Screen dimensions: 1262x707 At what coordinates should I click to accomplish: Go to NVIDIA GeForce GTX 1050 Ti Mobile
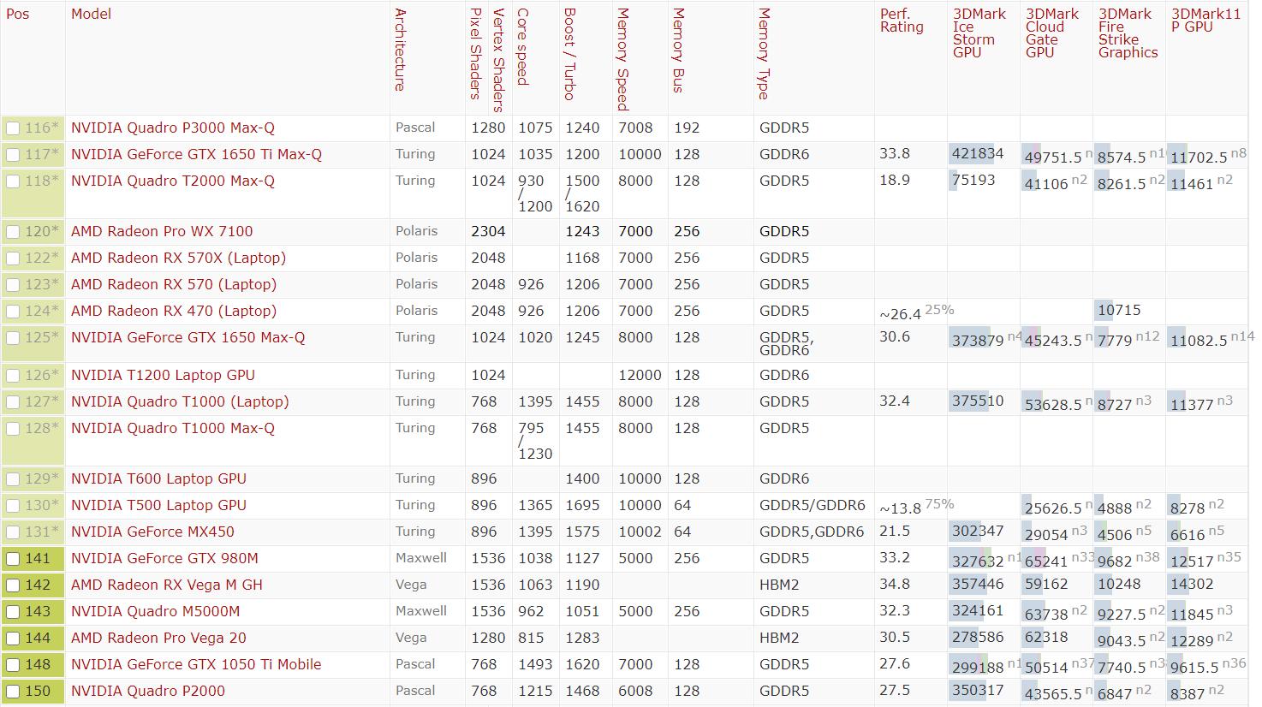point(196,665)
